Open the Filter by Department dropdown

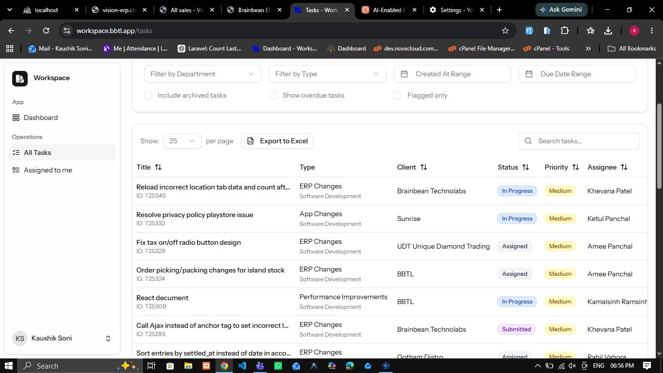point(202,74)
